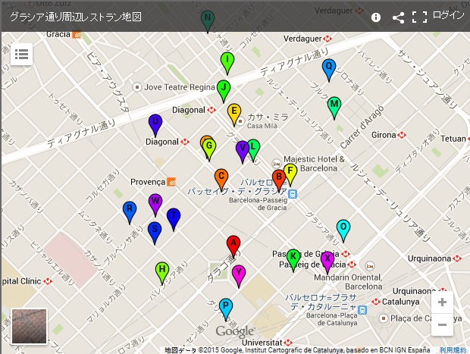The width and height of the screenshot is (470, 354).
Task: Select blue marker R
Action: click(130, 212)
